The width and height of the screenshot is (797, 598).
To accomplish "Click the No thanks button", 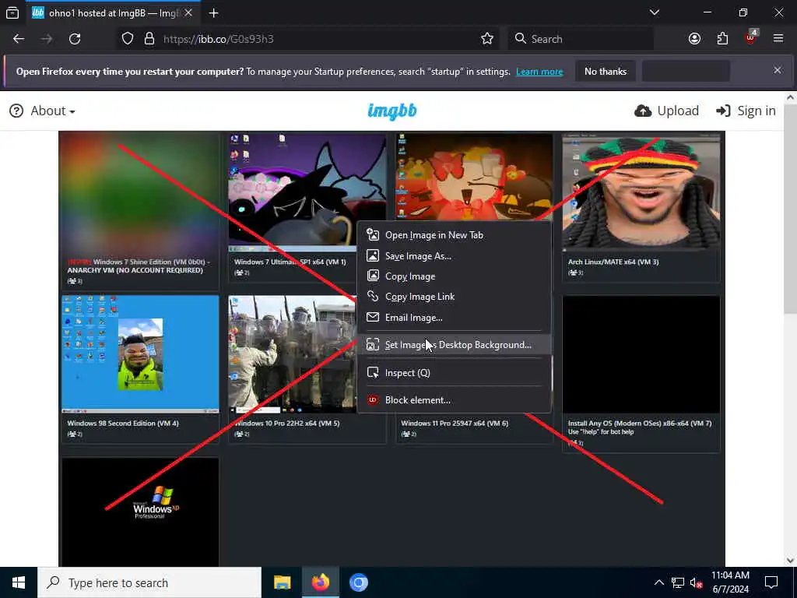I will pos(606,71).
